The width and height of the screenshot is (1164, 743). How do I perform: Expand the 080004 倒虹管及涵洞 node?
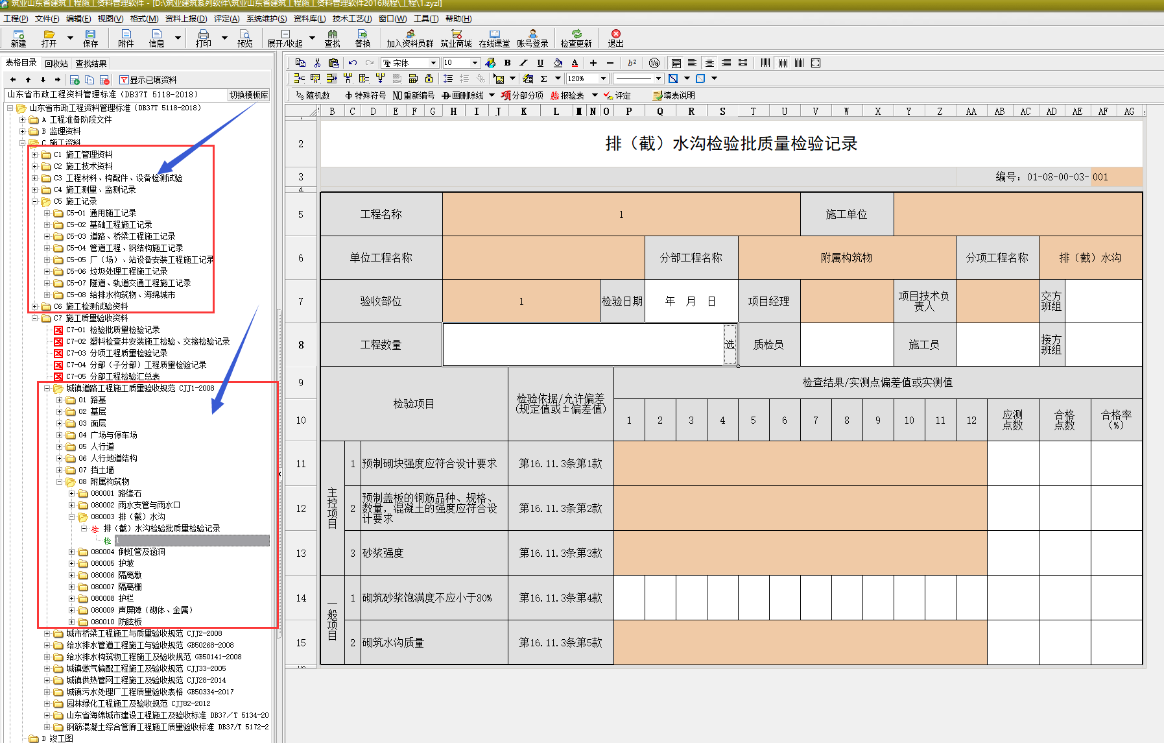pos(72,552)
